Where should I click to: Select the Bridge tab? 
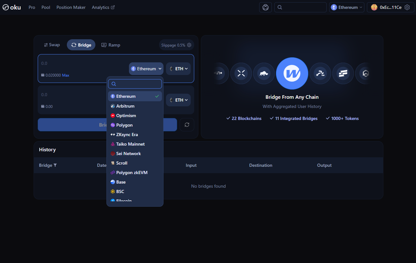point(81,45)
